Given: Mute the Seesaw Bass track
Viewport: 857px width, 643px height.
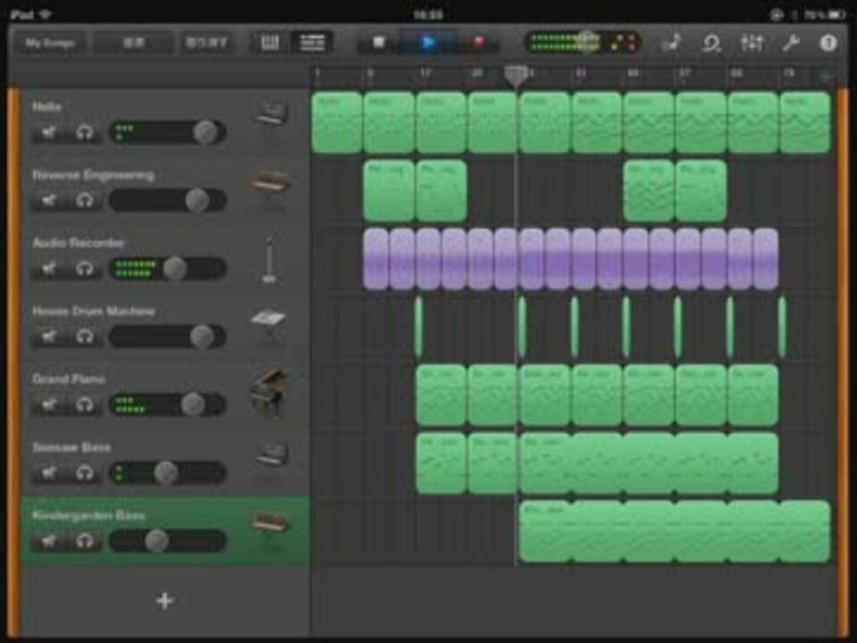Looking at the screenshot, I should (50, 472).
